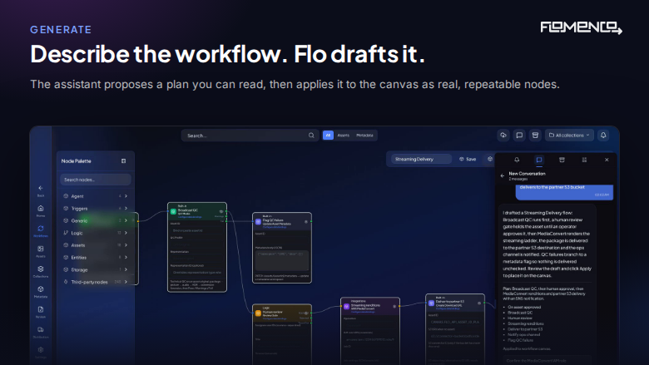Click Asset ID field in Deliver to partner S3 node

[454, 322]
